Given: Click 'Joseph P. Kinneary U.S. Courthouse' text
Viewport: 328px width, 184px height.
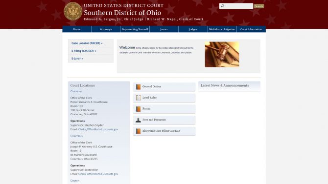Looking at the screenshot, I should (92, 147).
